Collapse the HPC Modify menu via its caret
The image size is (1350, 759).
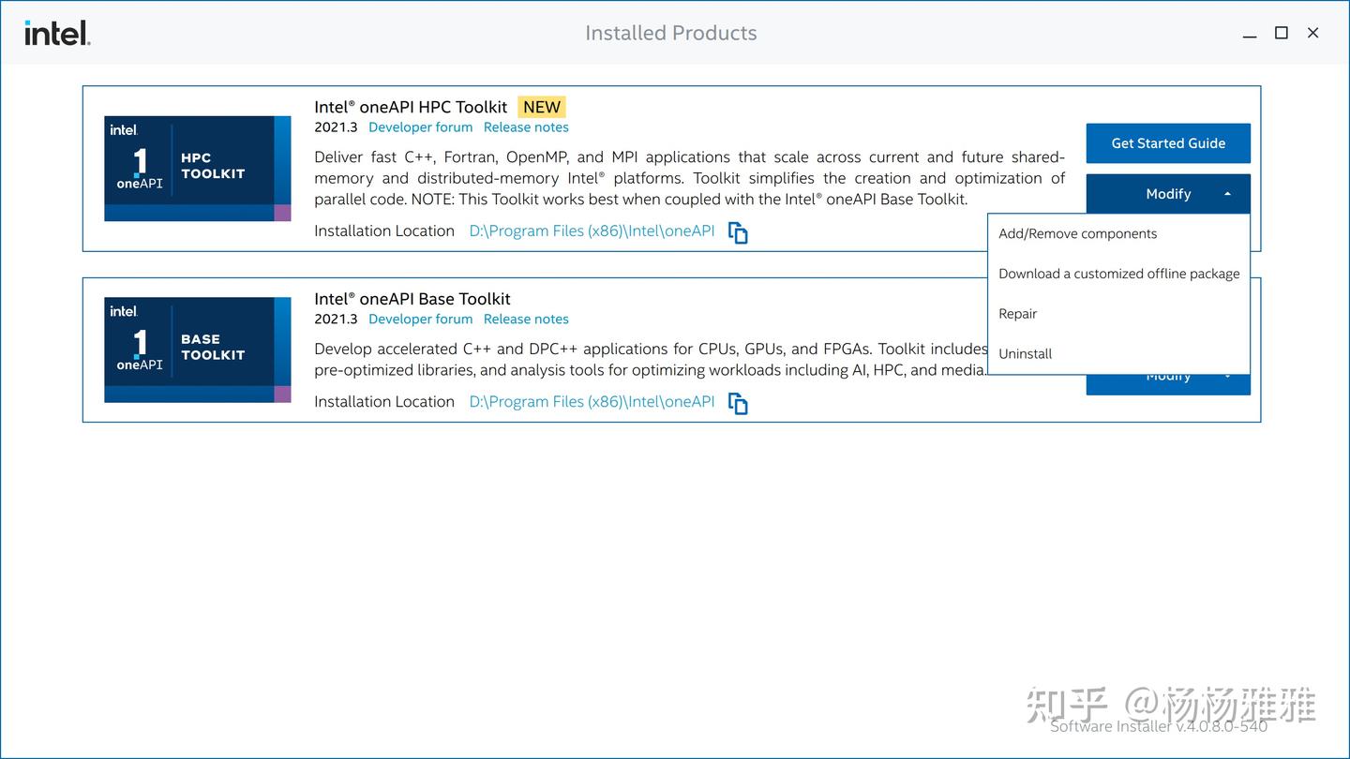tap(1228, 194)
